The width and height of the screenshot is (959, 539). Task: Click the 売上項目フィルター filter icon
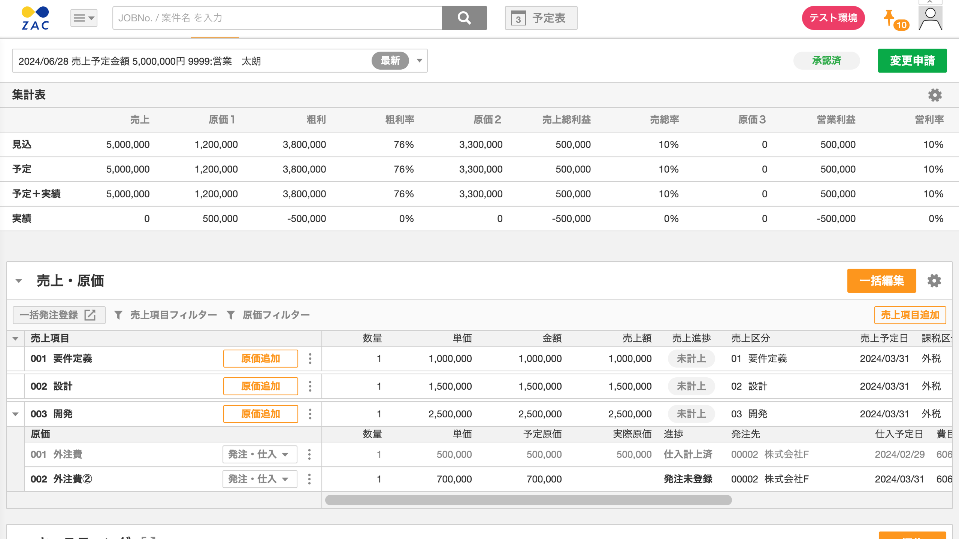118,315
